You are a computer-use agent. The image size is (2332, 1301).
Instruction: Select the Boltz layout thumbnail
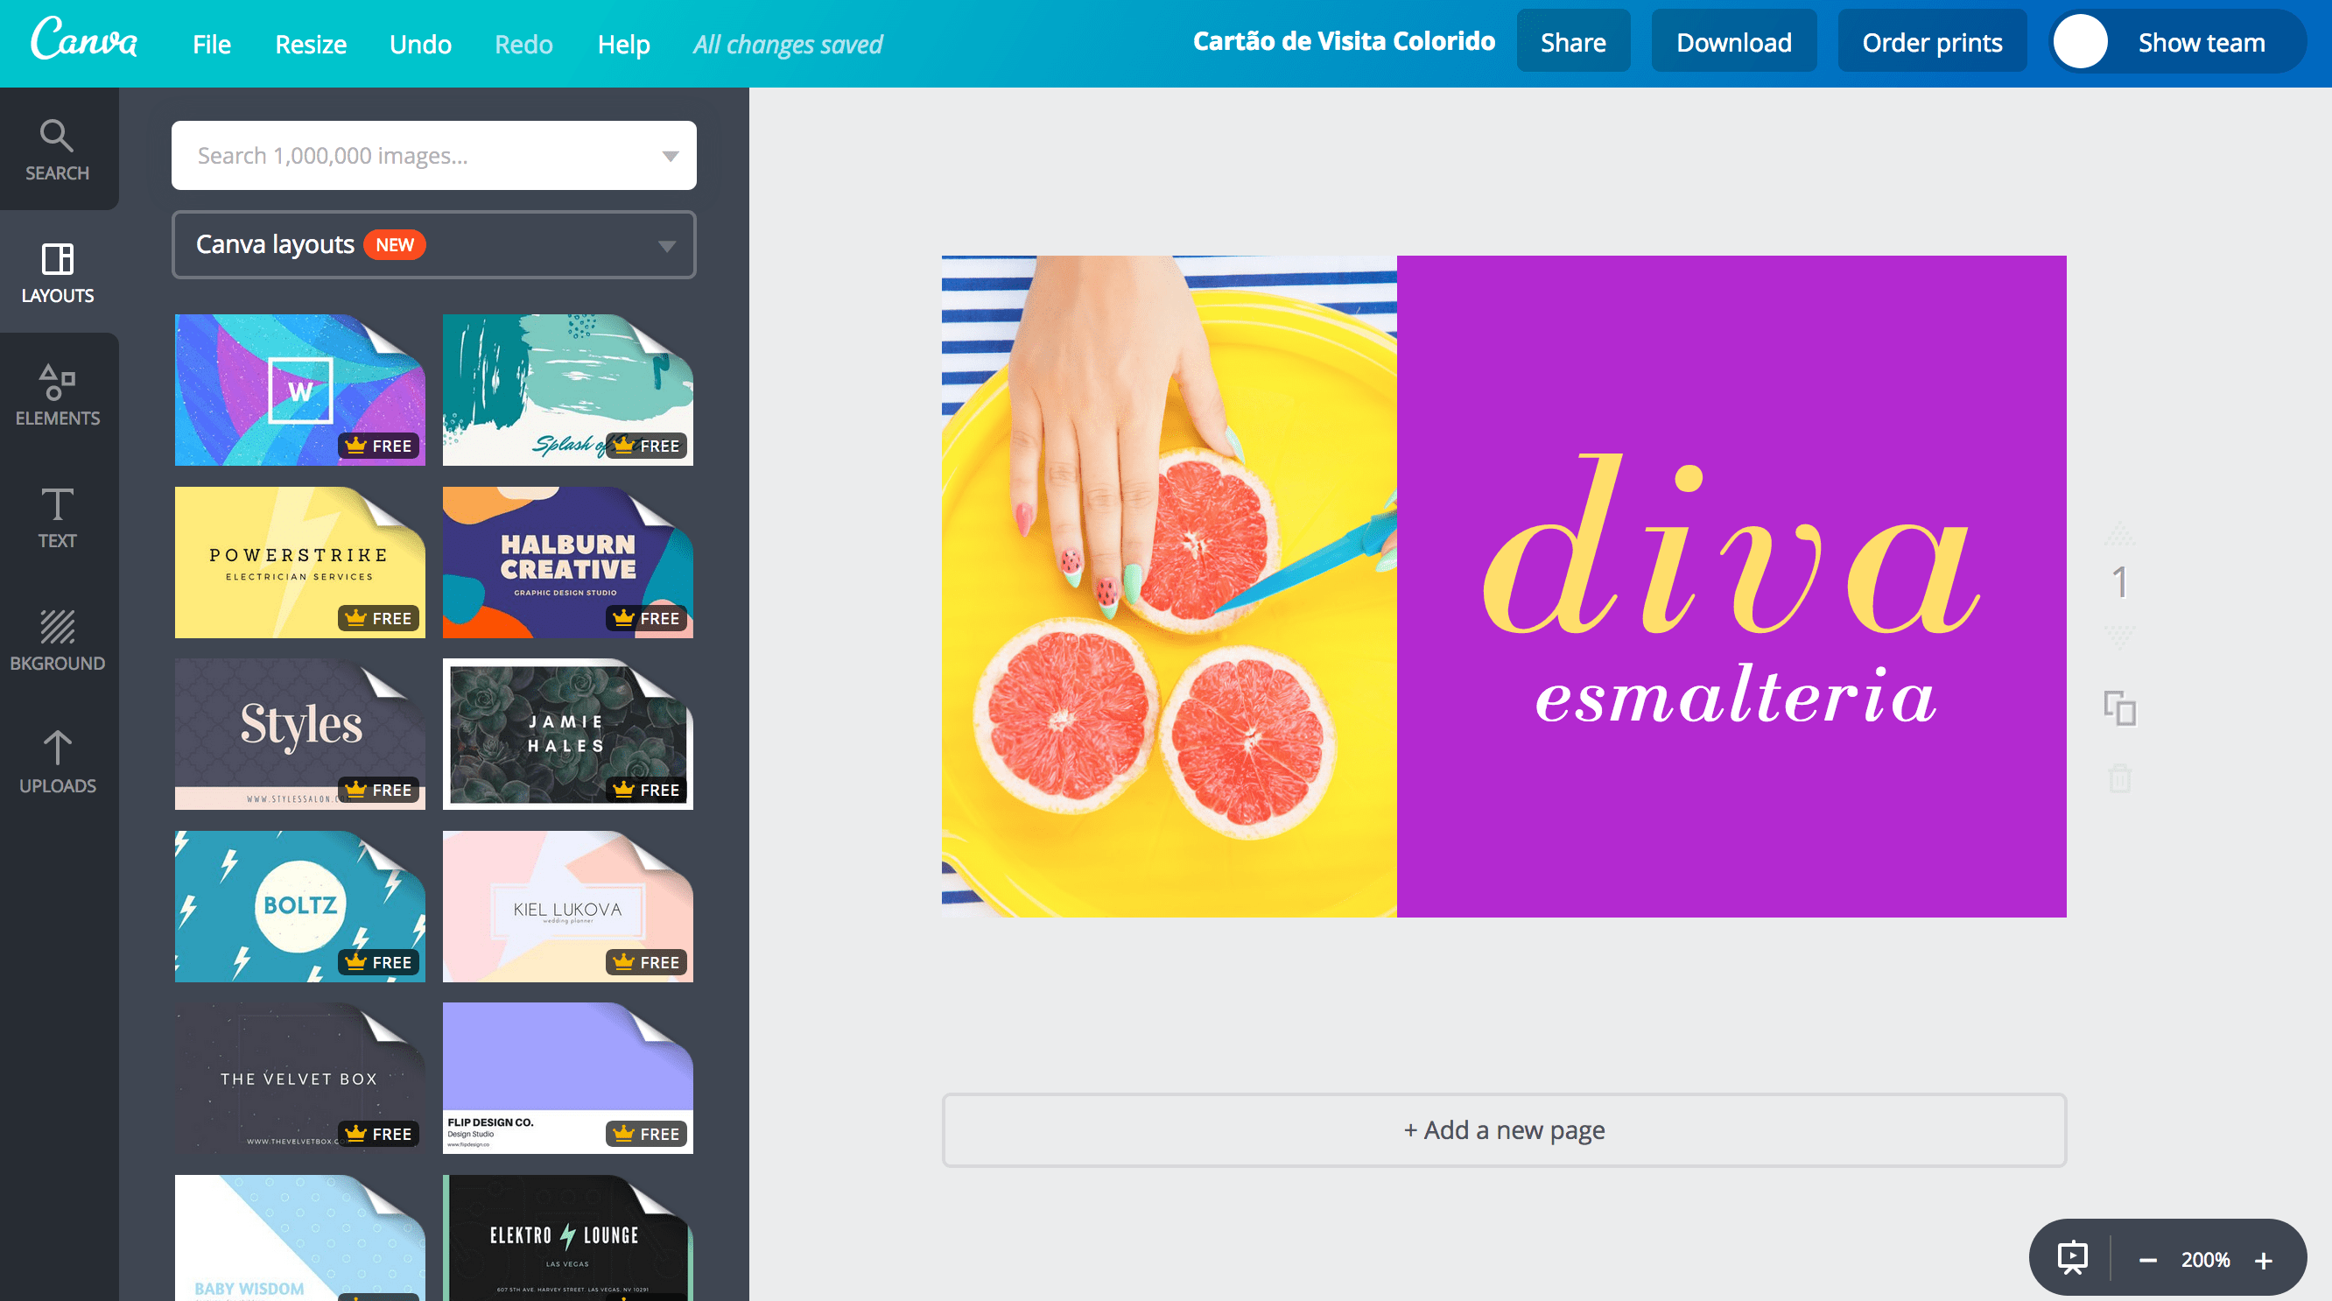(299, 906)
